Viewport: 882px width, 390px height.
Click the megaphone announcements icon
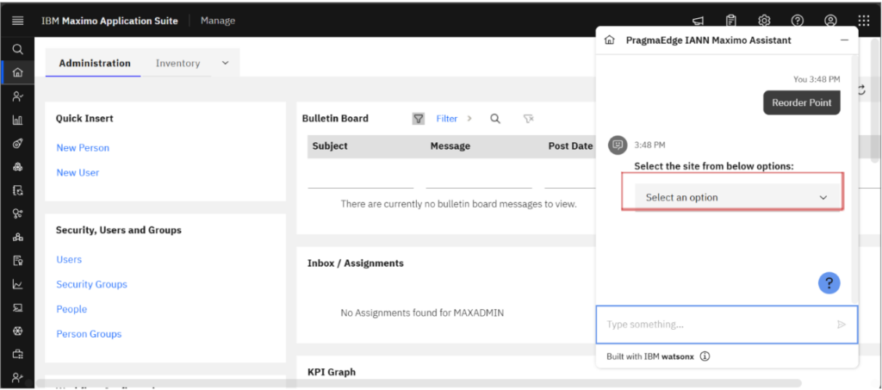coord(698,21)
